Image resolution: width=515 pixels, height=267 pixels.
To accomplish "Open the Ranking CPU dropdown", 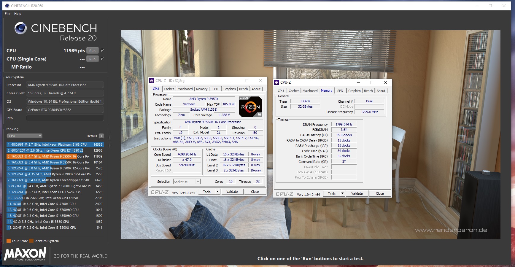I will click(x=25, y=136).
